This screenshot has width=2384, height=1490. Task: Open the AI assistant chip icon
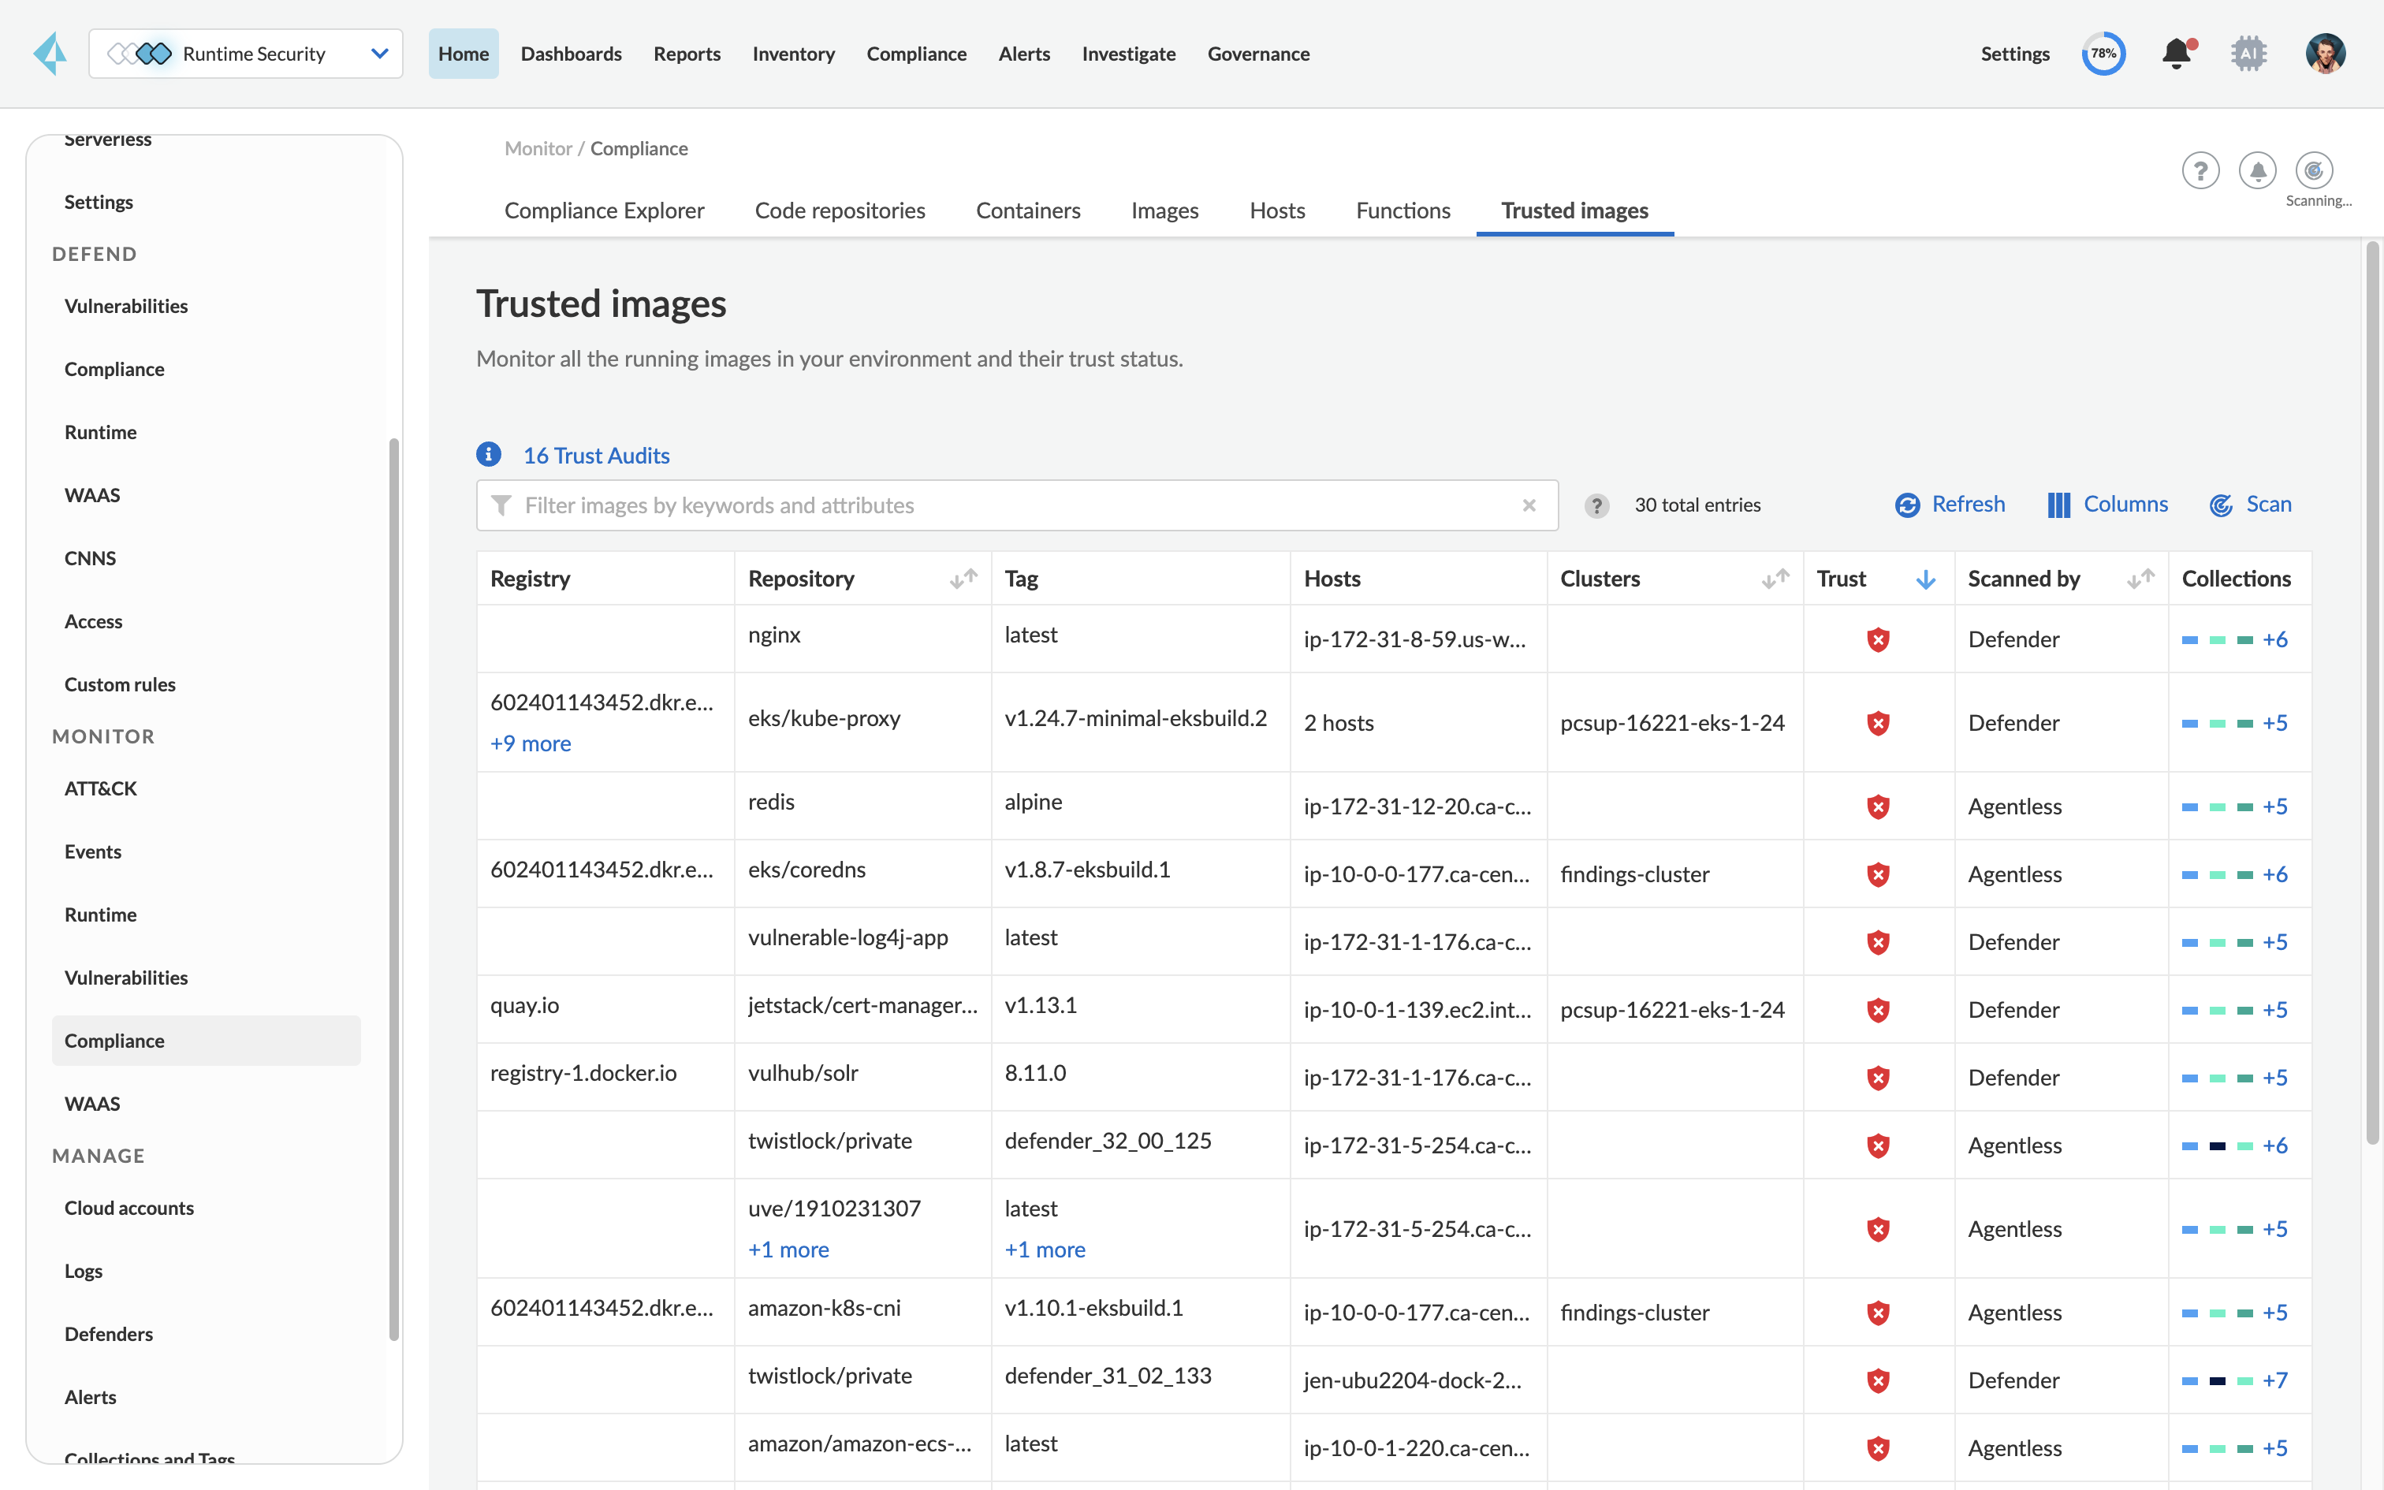tap(2248, 54)
